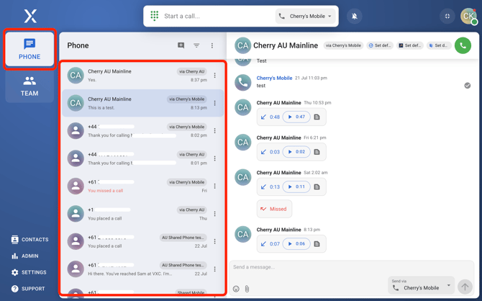482x301 pixels.
Task: Open Phone list more options menu
Action: [212, 45]
